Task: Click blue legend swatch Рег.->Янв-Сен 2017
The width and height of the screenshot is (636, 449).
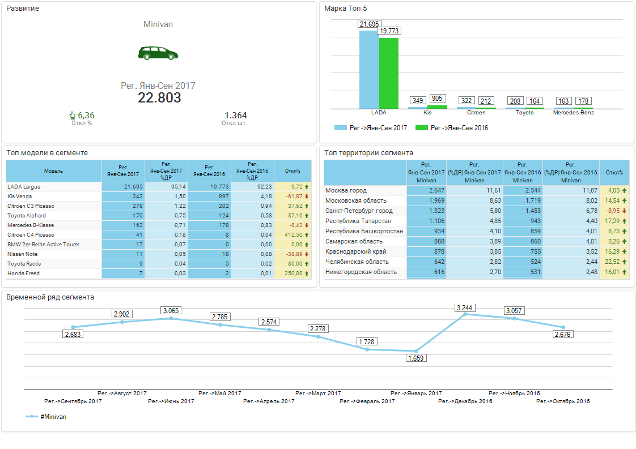Action: (340, 127)
